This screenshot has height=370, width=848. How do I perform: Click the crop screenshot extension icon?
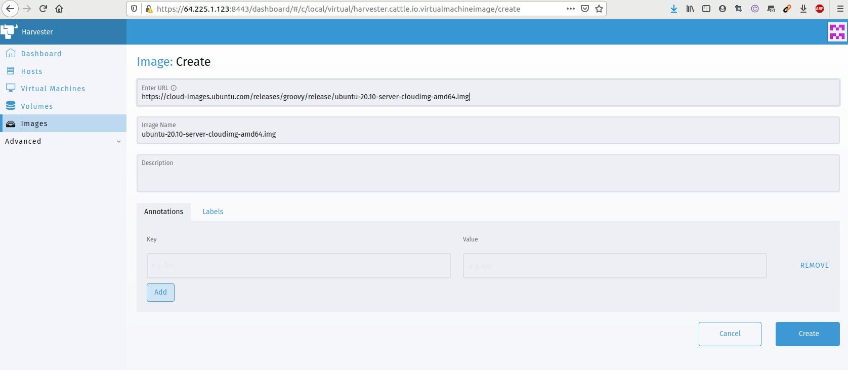coord(739,9)
